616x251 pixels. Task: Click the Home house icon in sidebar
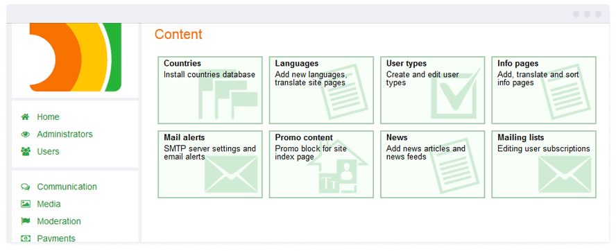[x=26, y=116]
